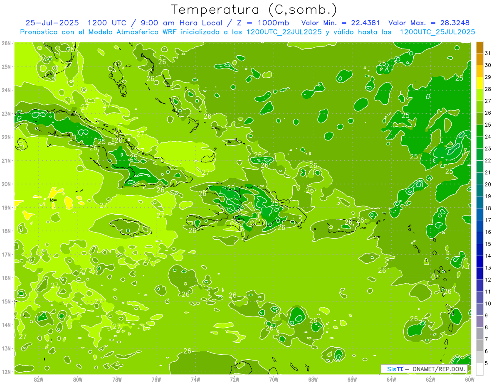Click the '72W' longitude axis label

pyautogui.click(x=235, y=379)
